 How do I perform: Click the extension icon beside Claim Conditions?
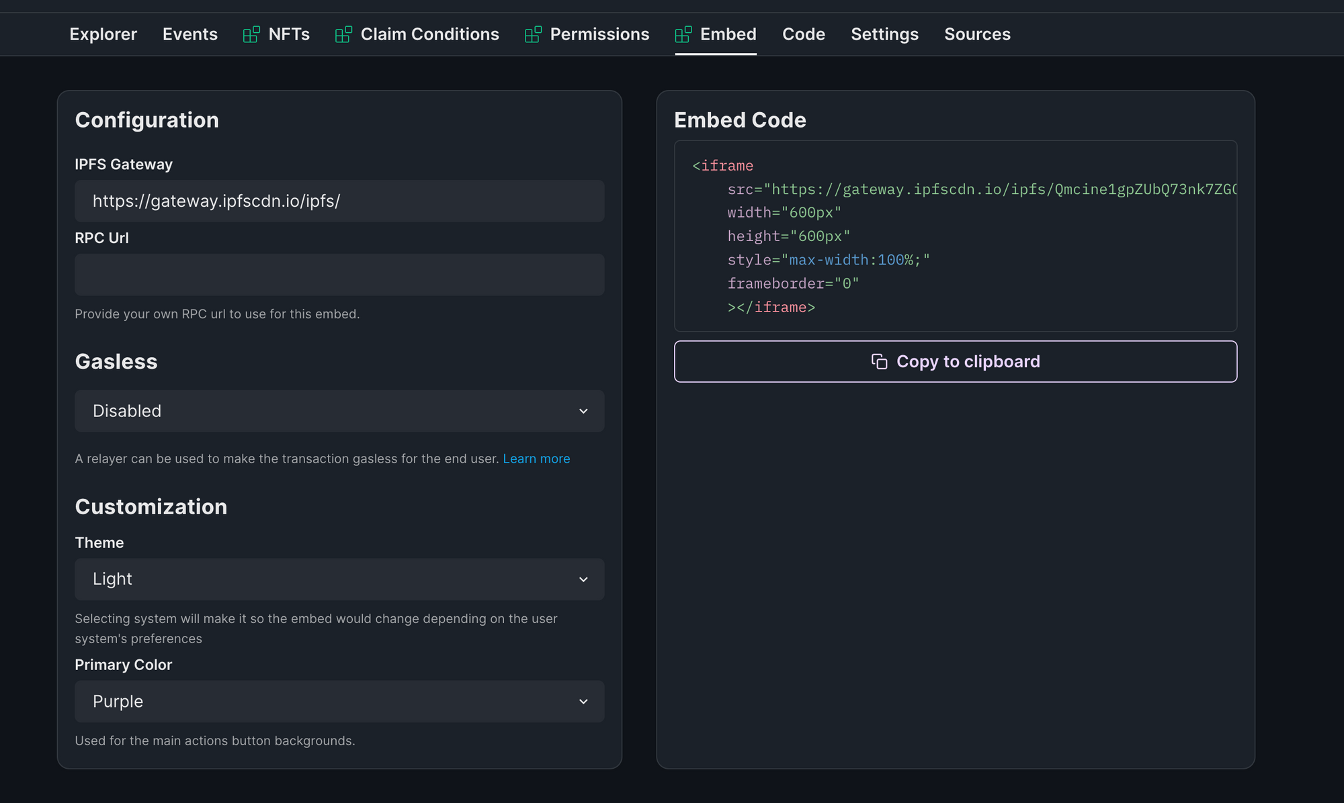coord(343,34)
